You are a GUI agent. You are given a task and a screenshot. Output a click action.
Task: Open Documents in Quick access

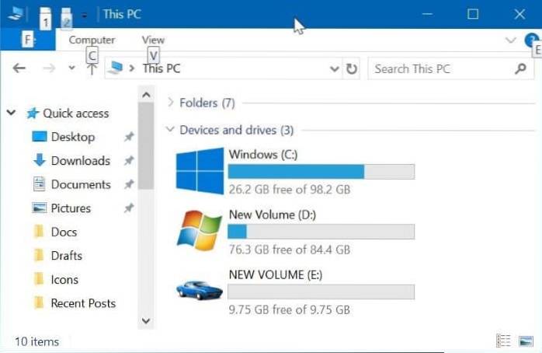(x=81, y=184)
